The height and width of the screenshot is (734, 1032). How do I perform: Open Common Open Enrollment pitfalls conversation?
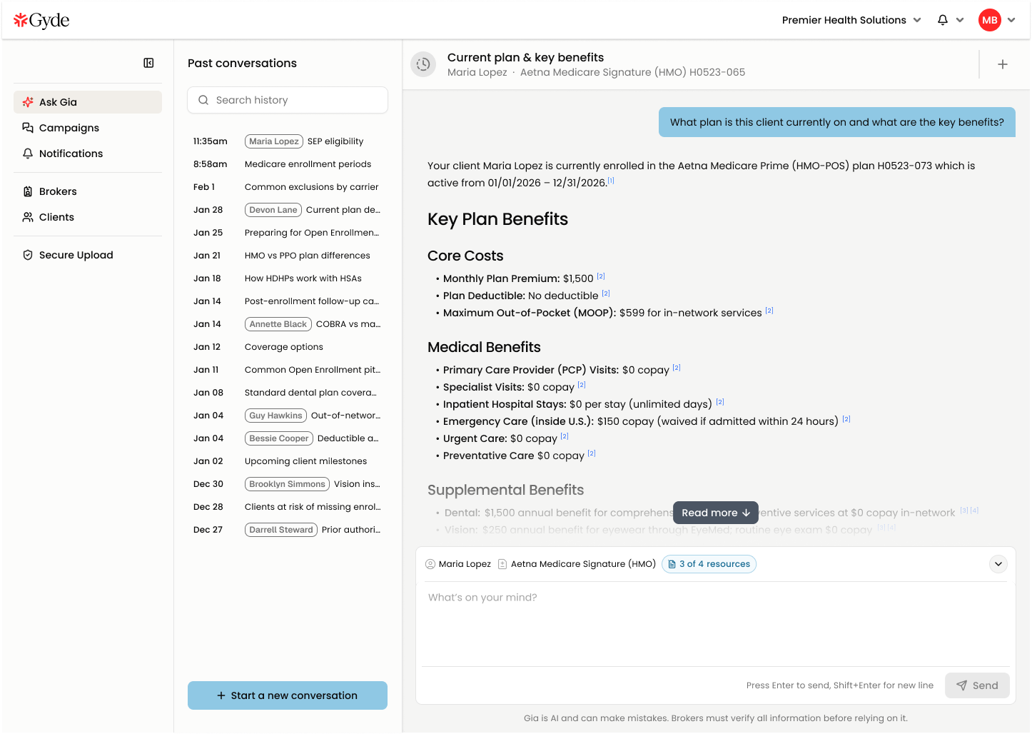[288, 370]
